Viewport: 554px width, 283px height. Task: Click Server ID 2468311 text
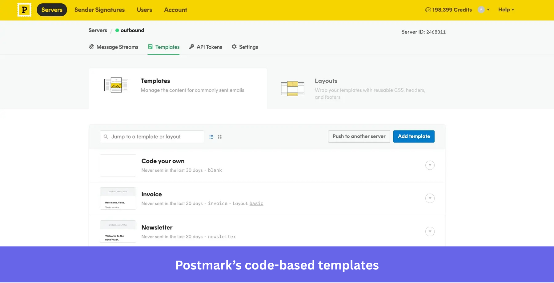[x=424, y=32]
